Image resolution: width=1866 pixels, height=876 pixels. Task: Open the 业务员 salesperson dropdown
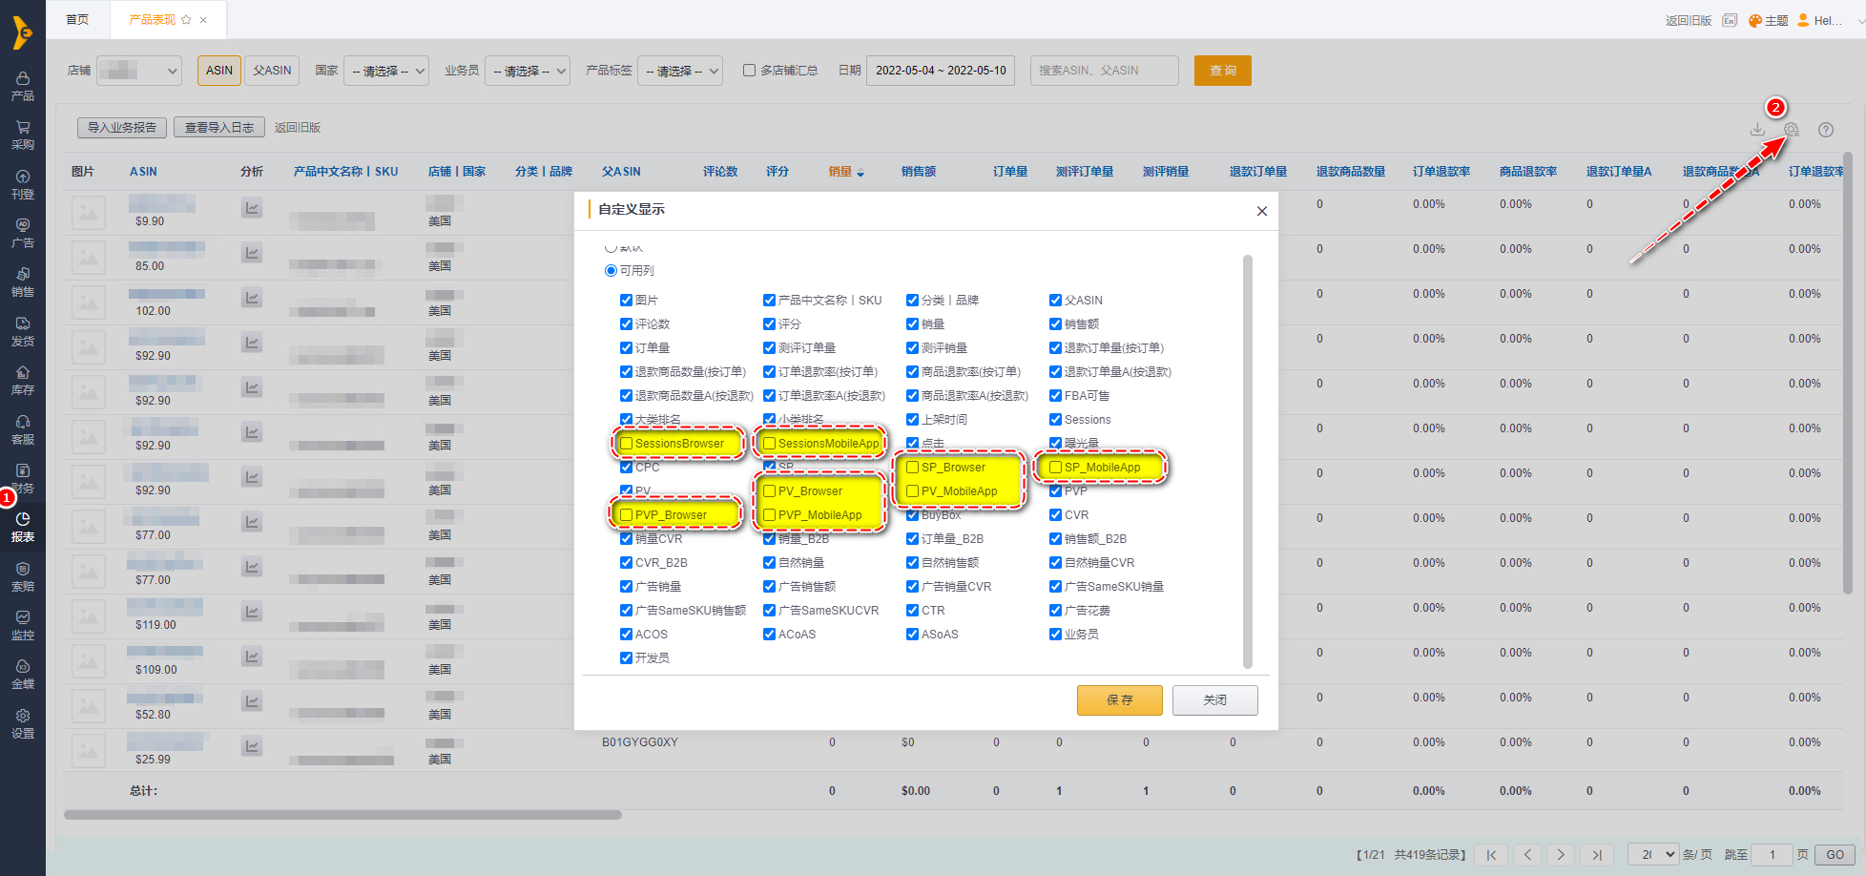(528, 71)
